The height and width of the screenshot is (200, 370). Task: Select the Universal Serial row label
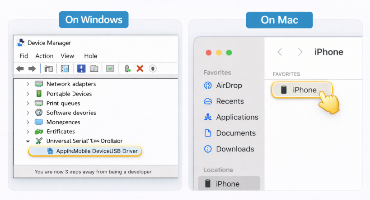[84, 141]
